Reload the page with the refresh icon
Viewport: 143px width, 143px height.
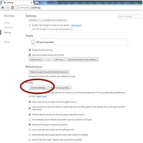[13, 8]
